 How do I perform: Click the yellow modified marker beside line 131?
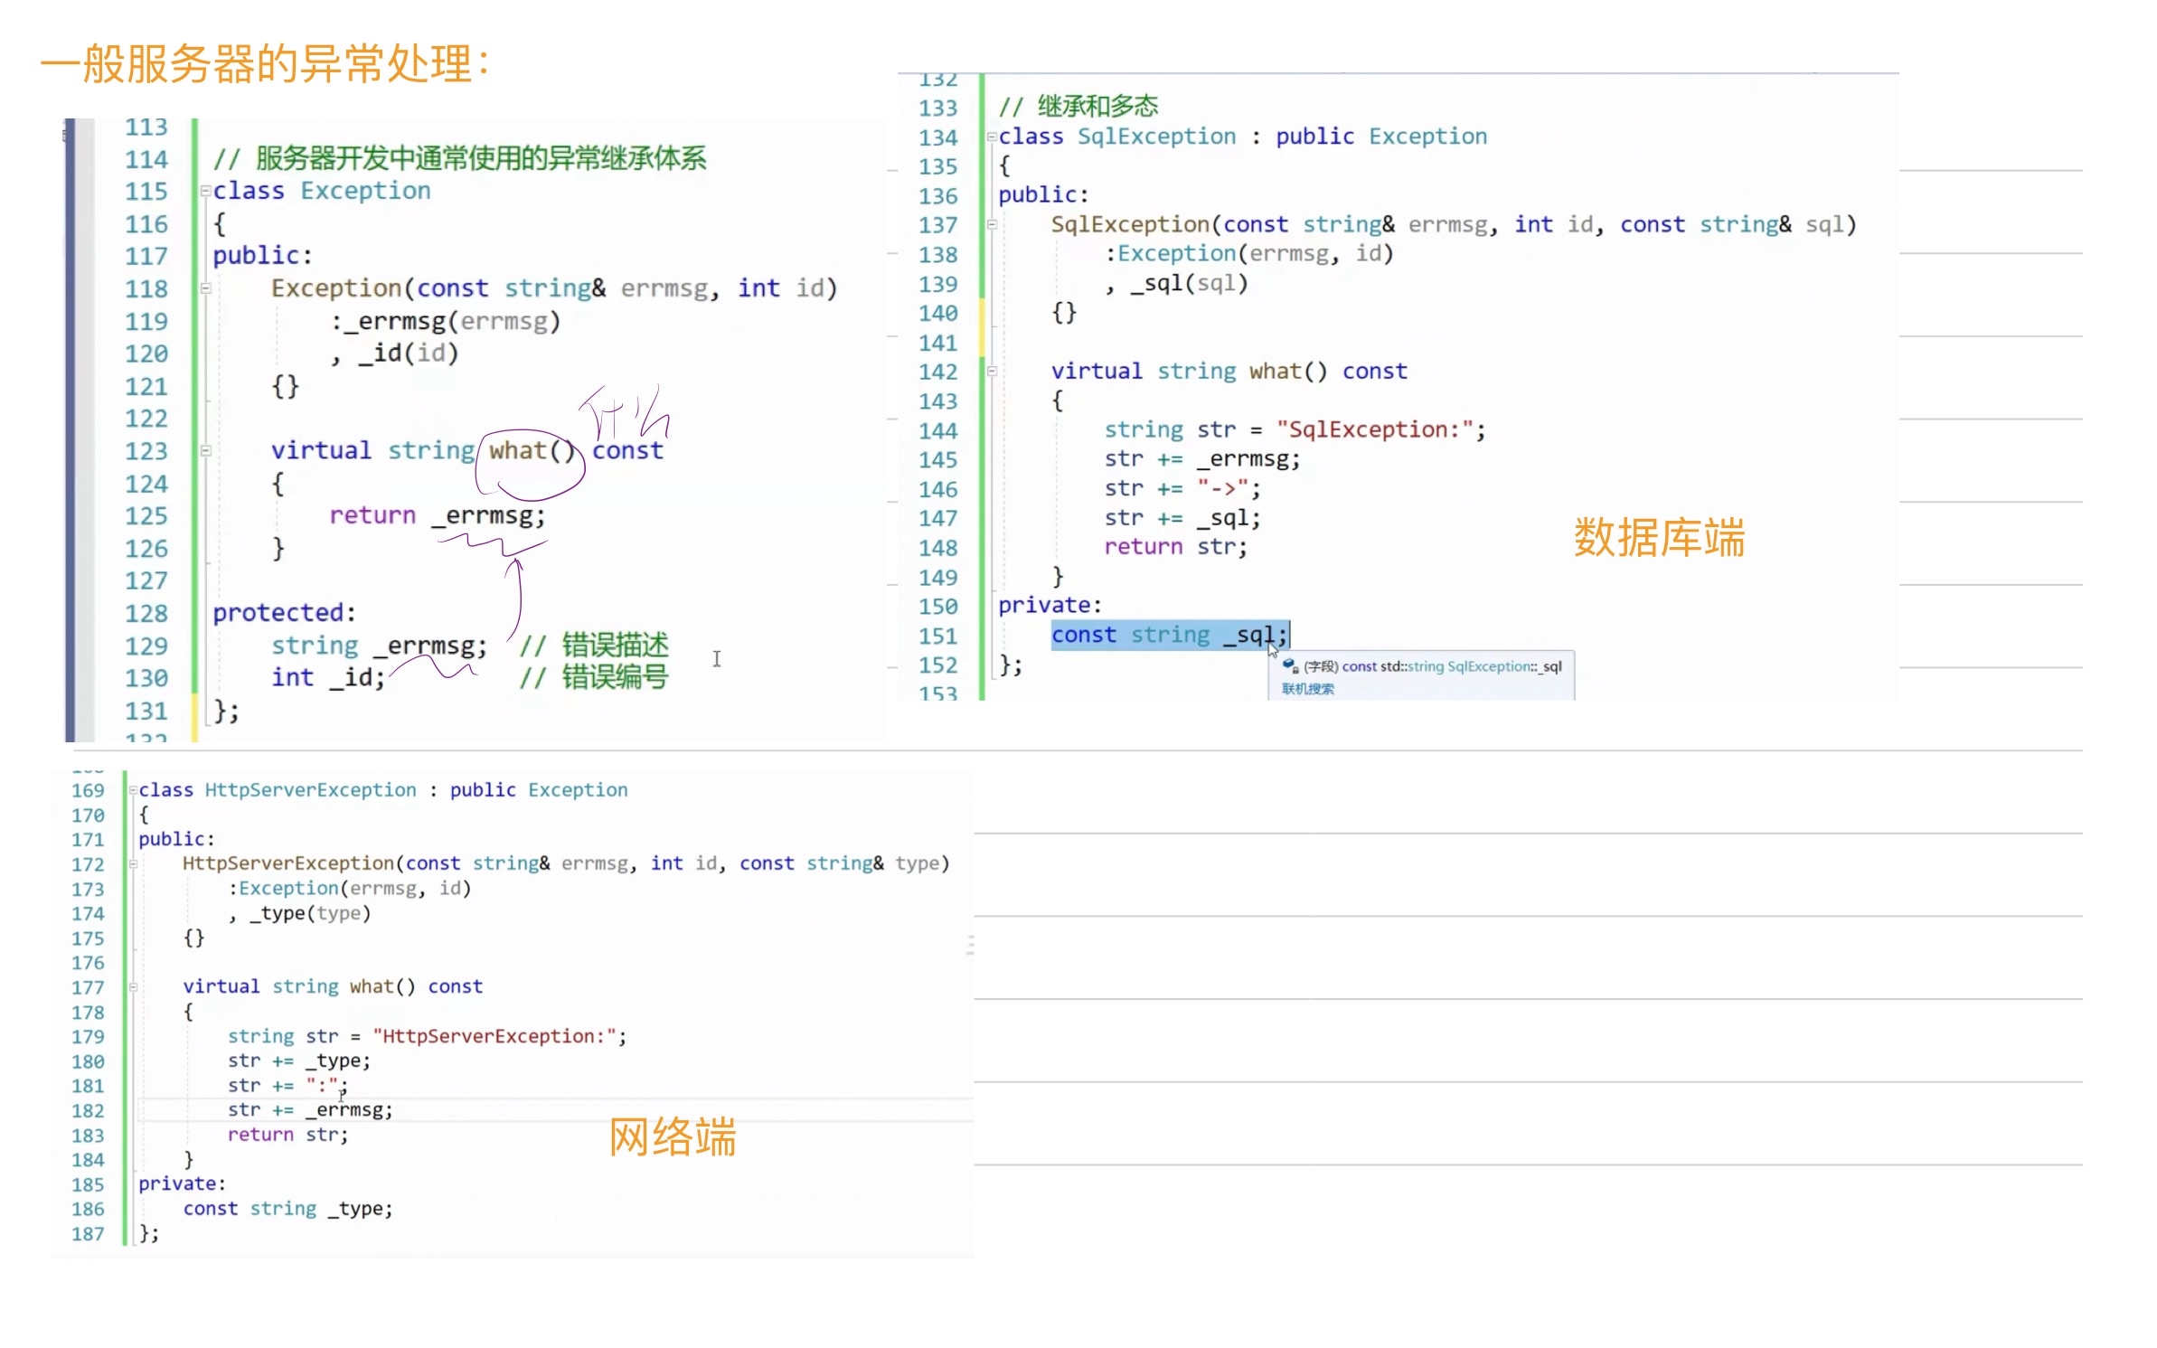point(194,712)
